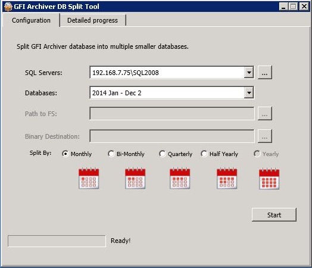The height and width of the screenshot is (268, 312).
Task: Click the Monthly calendar icon
Action: point(89,178)
